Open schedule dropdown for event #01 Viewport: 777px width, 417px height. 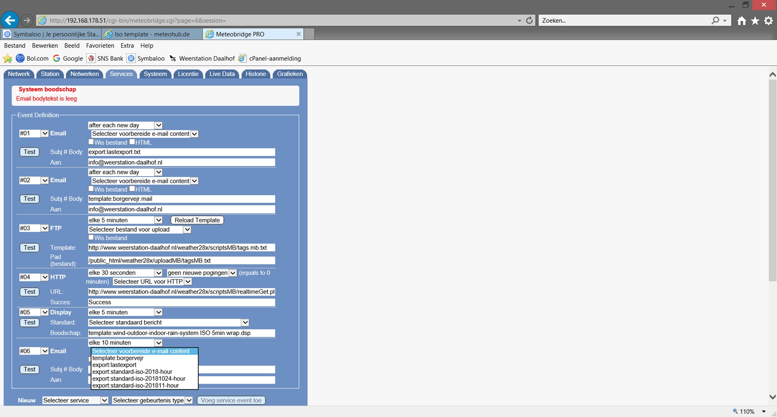[x=125, y=125]
